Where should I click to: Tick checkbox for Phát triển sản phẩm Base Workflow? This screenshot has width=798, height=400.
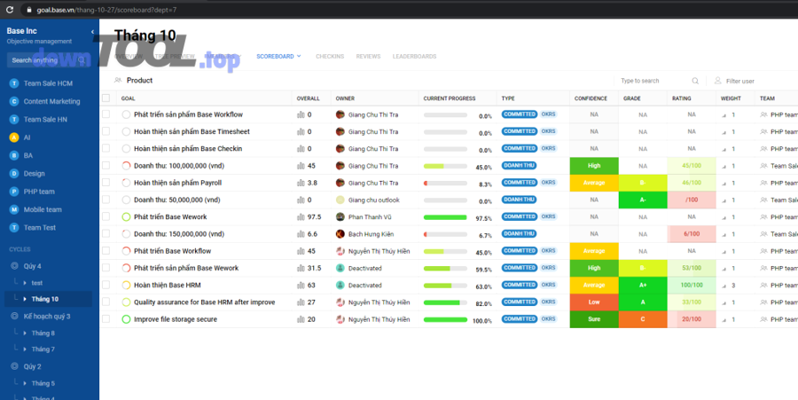click(x=106, y=114)
